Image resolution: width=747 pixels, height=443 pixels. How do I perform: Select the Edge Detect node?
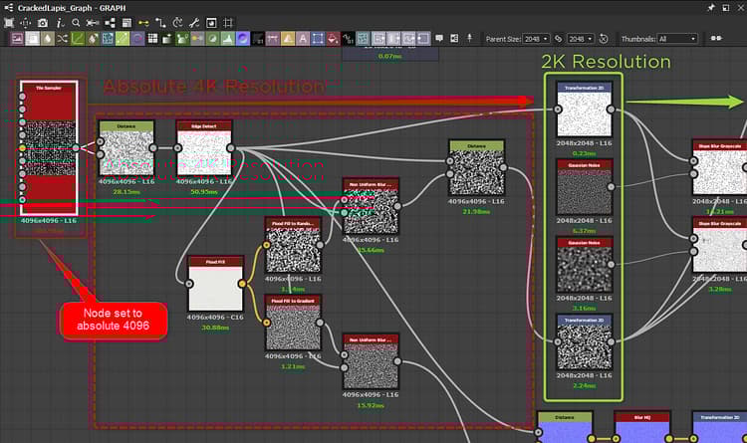(203, 147)
